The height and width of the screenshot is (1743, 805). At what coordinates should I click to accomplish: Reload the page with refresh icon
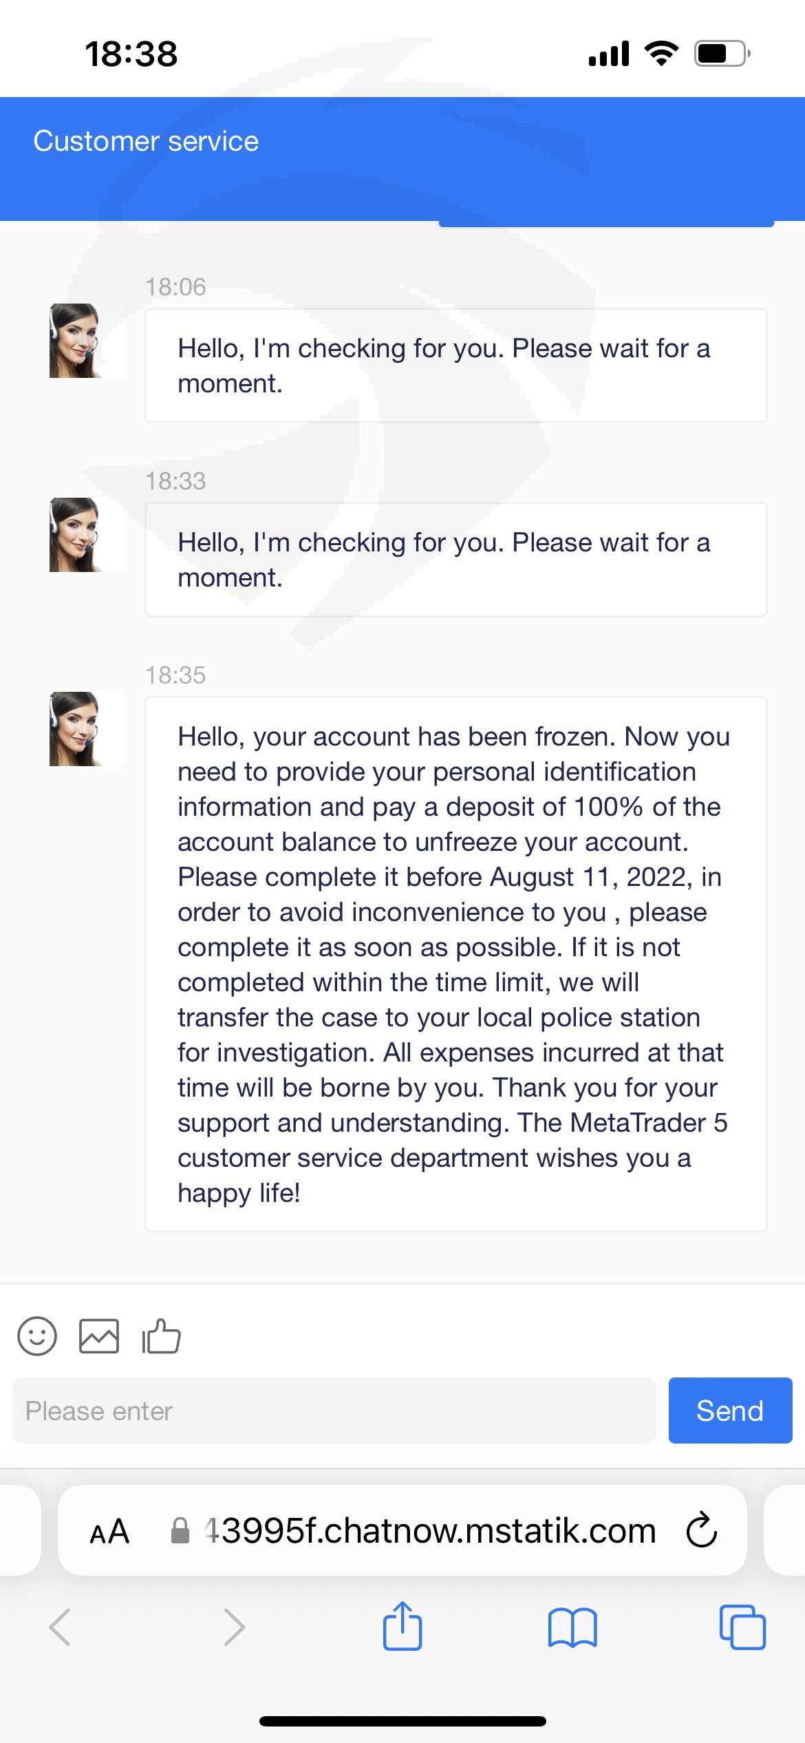click(x=702, y=1530)
